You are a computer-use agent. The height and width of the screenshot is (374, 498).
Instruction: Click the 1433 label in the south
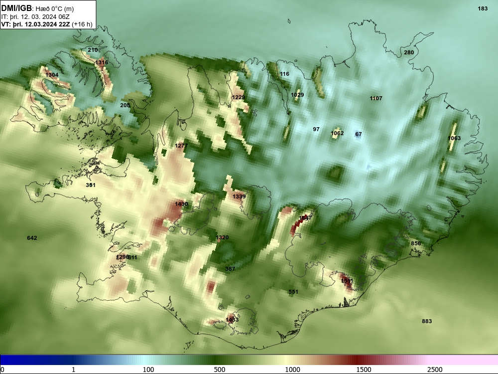tap(232, 320)
